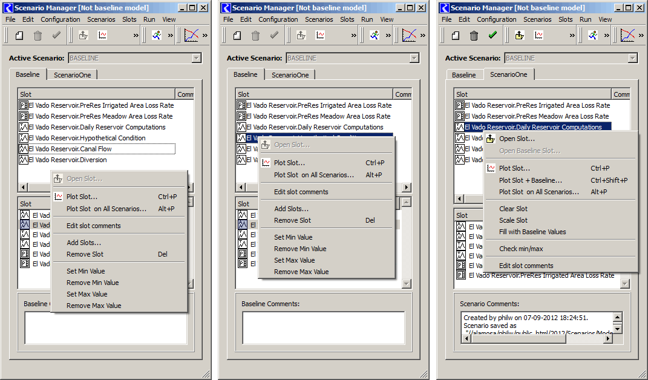The image size is (648, 380).
Task: Click the trash delete icon in right window
Action: coord(474,36)
